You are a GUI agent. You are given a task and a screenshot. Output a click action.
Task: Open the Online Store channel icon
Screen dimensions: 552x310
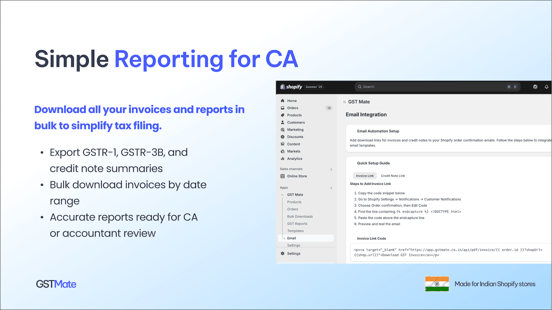(x=283, y=176)
